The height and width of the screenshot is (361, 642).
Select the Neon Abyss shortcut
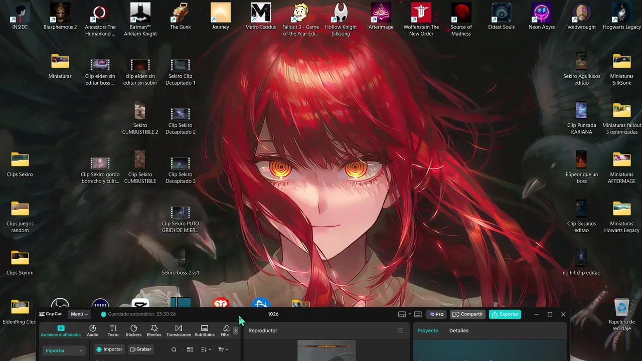tap(542, 17)
